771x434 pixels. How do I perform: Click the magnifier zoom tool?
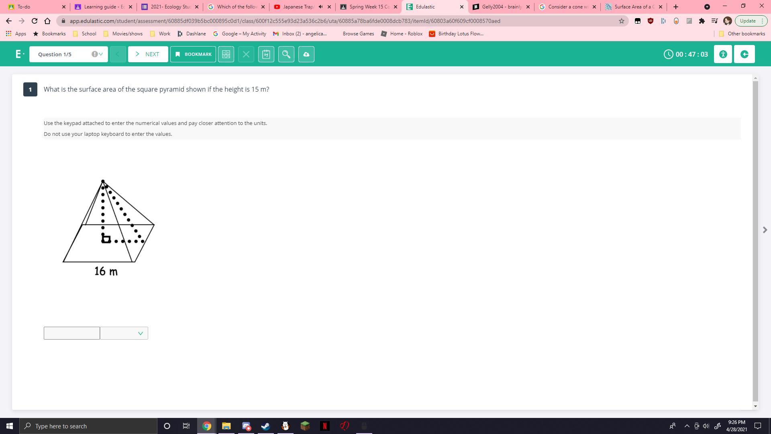pos(286,54)
